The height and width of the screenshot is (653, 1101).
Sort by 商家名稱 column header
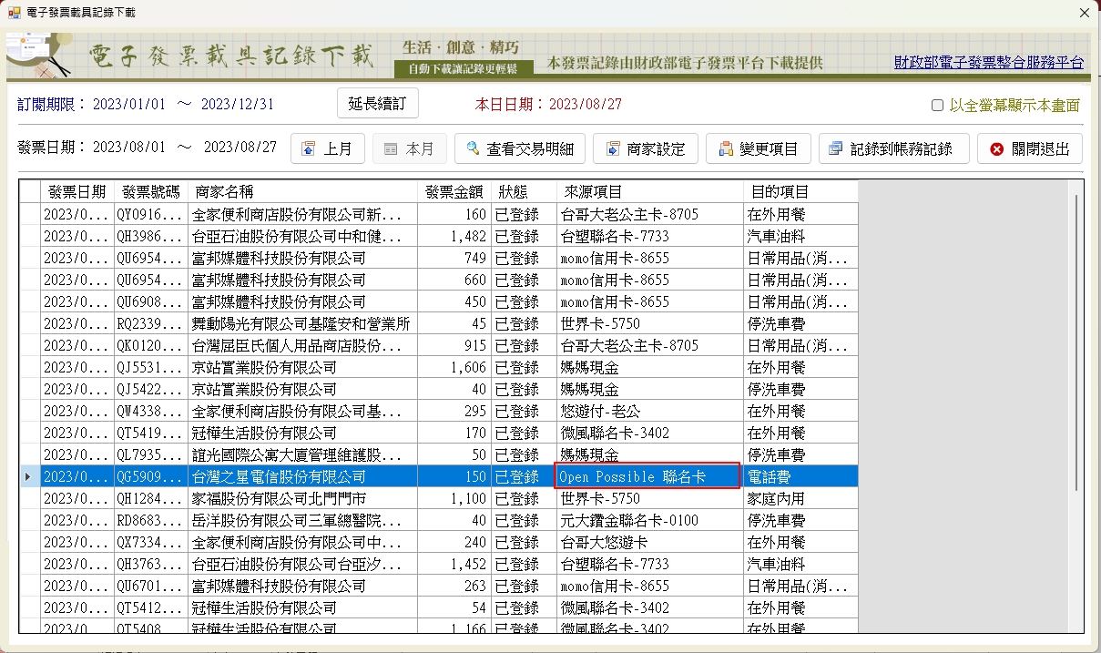point(303,192)
